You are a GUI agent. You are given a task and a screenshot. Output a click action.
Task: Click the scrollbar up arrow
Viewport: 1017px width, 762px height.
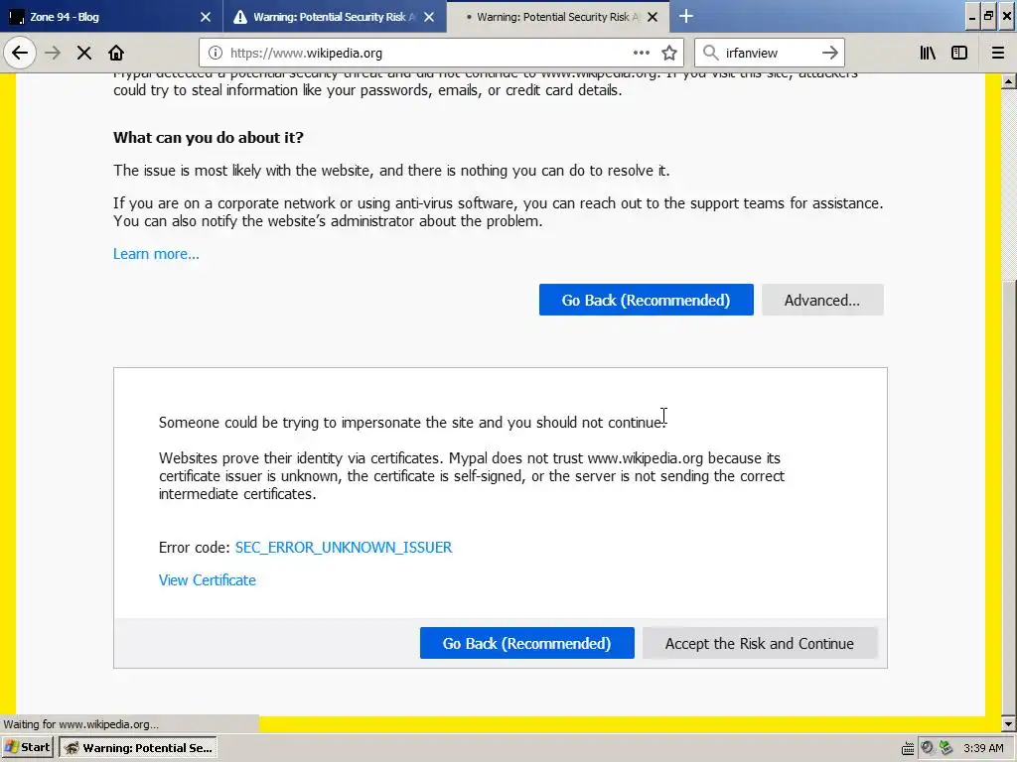click(x=1008, y=81)
